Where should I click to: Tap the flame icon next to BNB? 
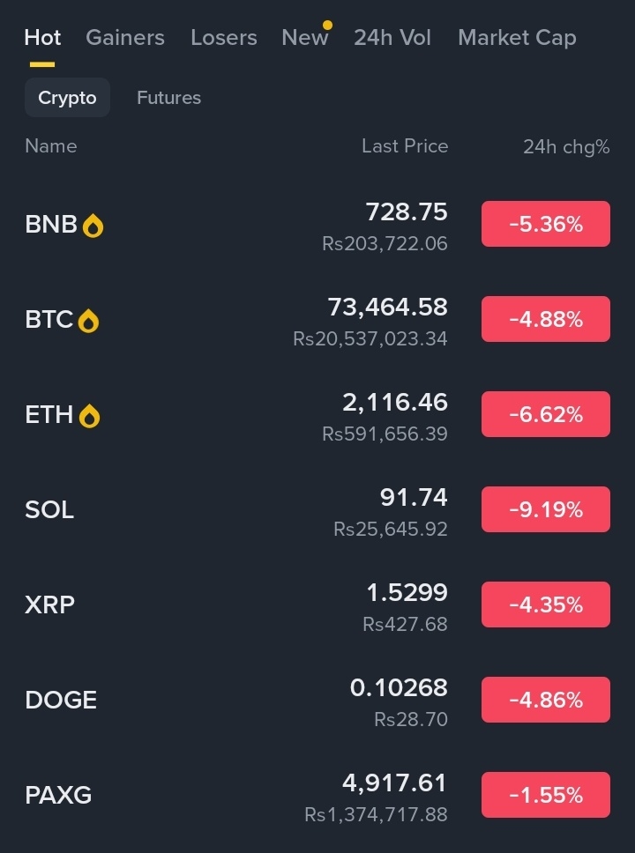point(93,226)
